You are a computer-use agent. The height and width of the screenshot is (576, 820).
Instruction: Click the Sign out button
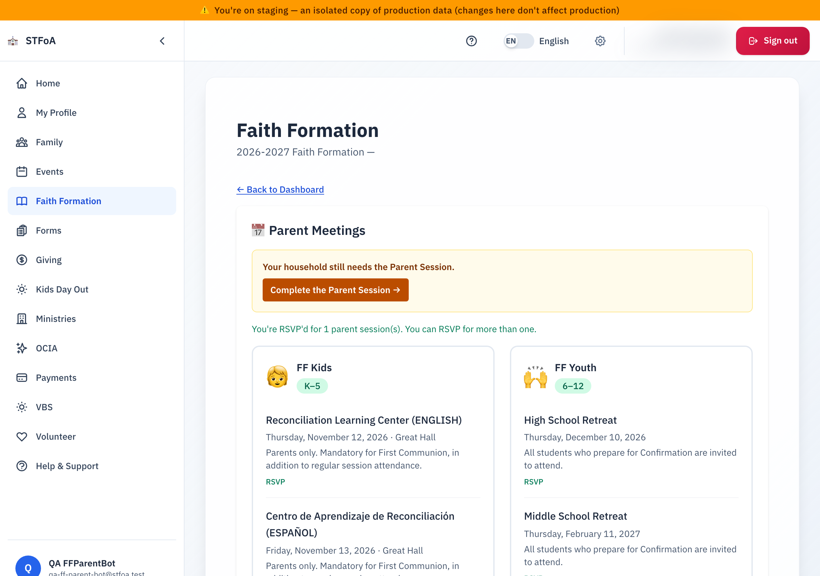[773, 41]
